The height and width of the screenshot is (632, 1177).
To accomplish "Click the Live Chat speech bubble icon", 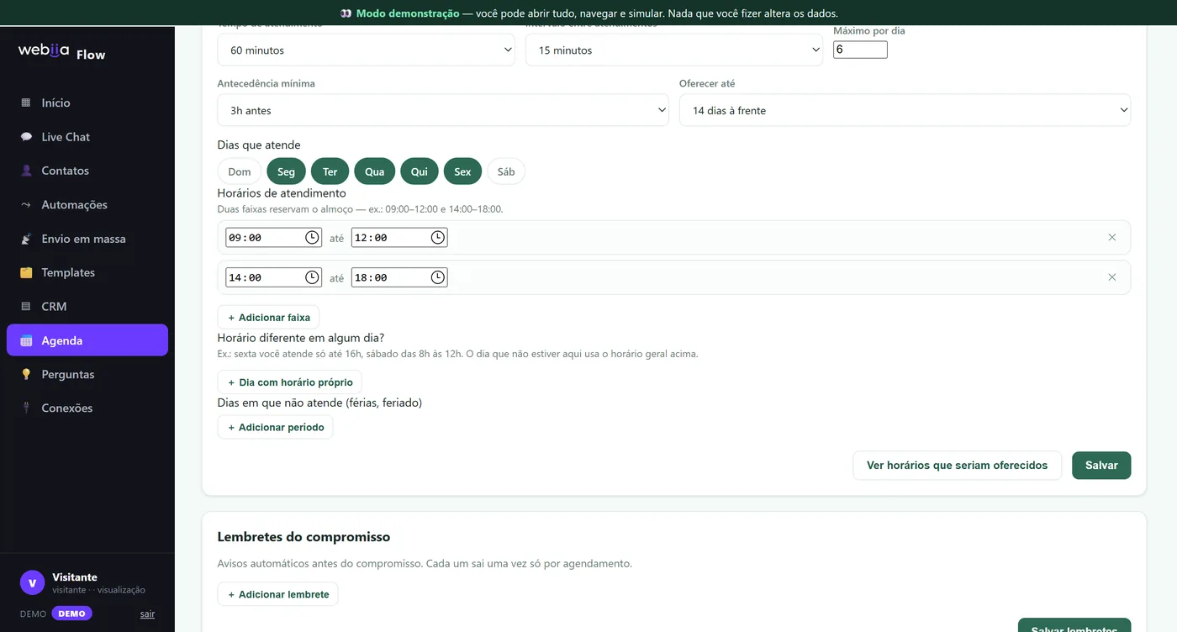I will (x=26, y=137).
